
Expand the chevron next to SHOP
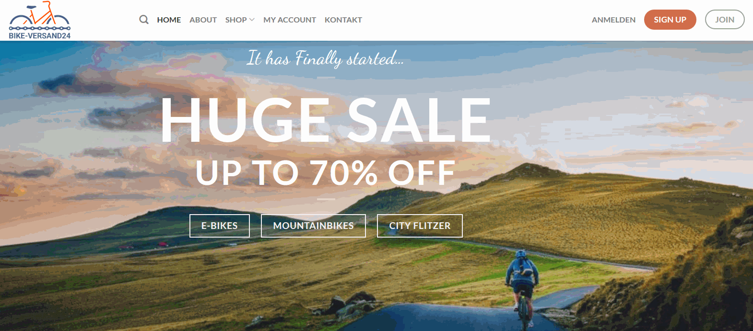coord(252,20)
